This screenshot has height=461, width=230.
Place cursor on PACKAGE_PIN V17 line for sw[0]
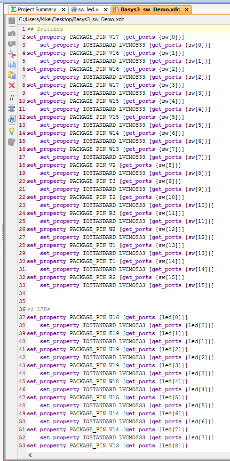pyautogui.click(x=106, y=37)
